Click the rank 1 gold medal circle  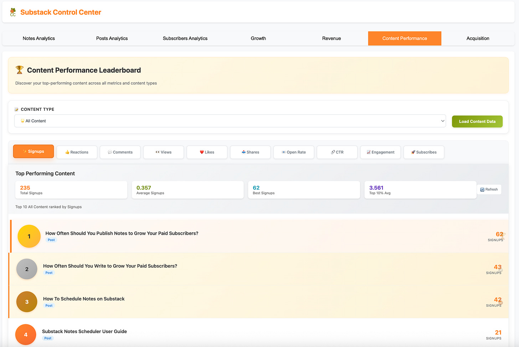click(29, 236)
